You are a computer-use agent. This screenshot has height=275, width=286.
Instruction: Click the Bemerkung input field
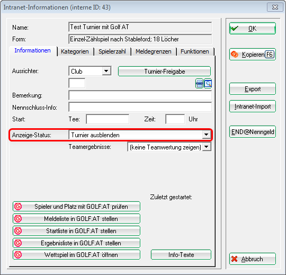(140, 95)
